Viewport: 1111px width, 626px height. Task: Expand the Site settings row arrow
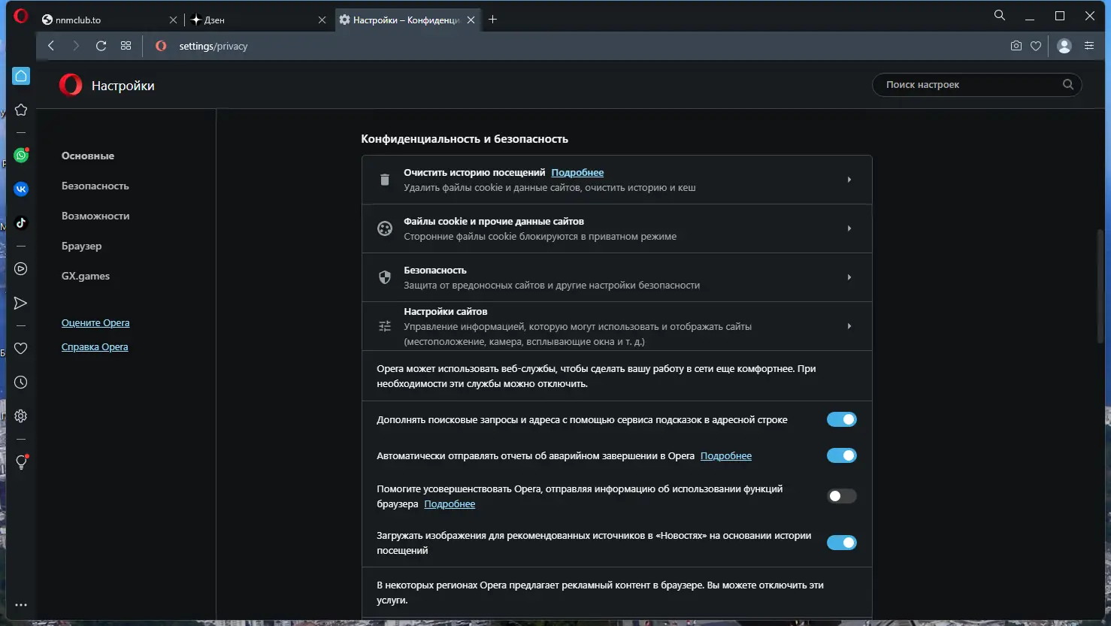click(849, 326)
